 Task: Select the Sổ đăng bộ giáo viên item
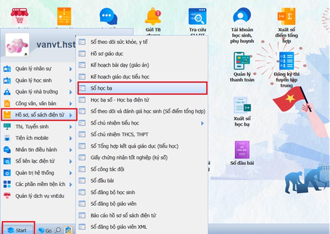[142, 204]
